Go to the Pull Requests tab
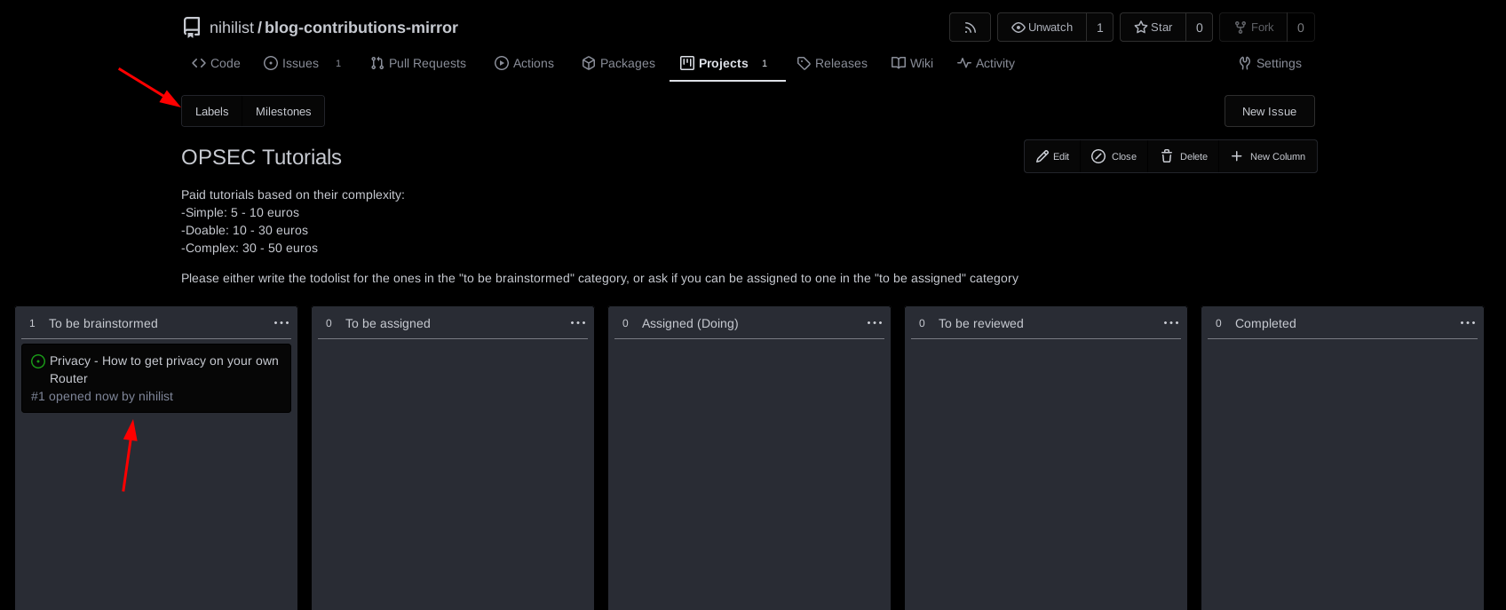Screen dimensions: 1506x610 pos(418,63)
